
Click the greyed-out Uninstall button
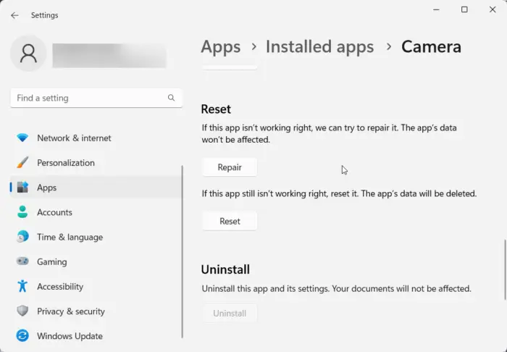(230, 313)
